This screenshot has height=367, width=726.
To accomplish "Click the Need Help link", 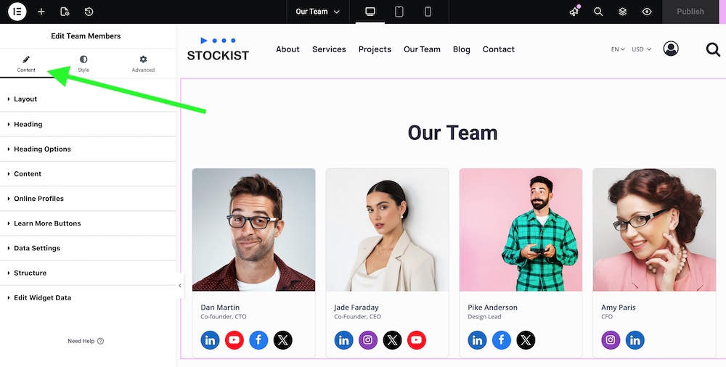I will (x=86, y=341).
